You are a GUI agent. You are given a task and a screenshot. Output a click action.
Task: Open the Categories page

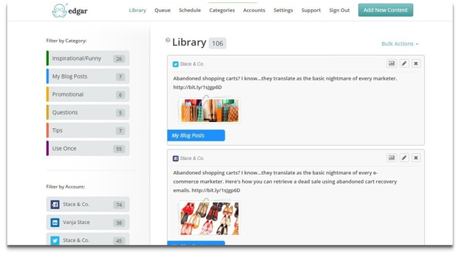click(222, 10)
